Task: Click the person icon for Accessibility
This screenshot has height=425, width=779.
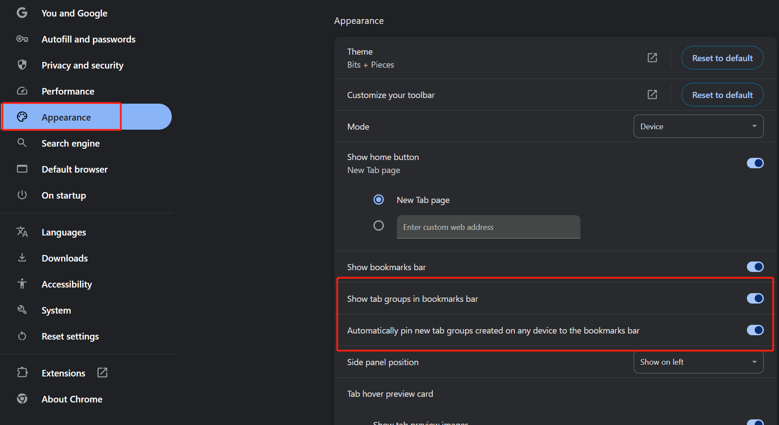Action: (22, 284)
